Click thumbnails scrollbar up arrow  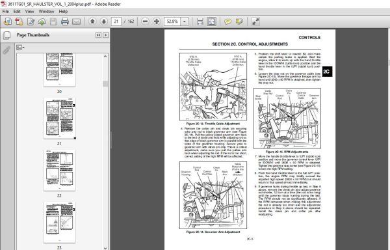point(105,57)
